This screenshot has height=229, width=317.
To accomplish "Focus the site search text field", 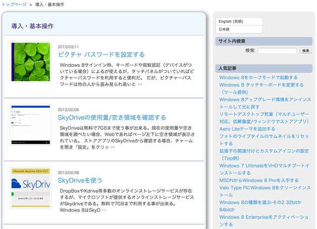I will [x=277, y=50].
